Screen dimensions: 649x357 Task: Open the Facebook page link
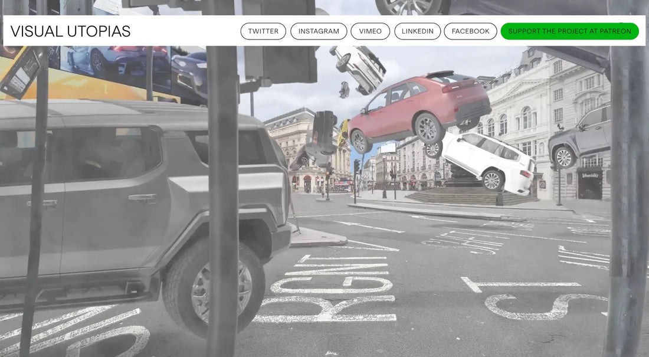(x=470, y=31)
